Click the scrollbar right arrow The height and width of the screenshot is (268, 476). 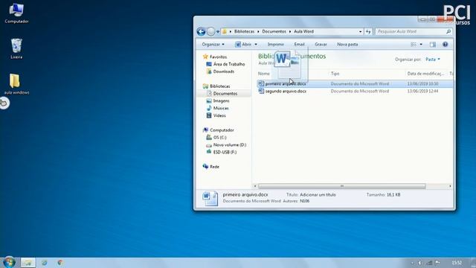click(x=450, y=186)
